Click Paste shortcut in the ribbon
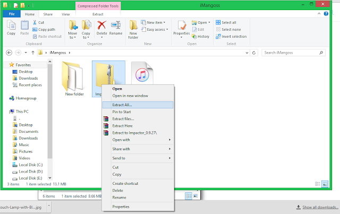This screenshot has width=340, height=214. (47, 37)
